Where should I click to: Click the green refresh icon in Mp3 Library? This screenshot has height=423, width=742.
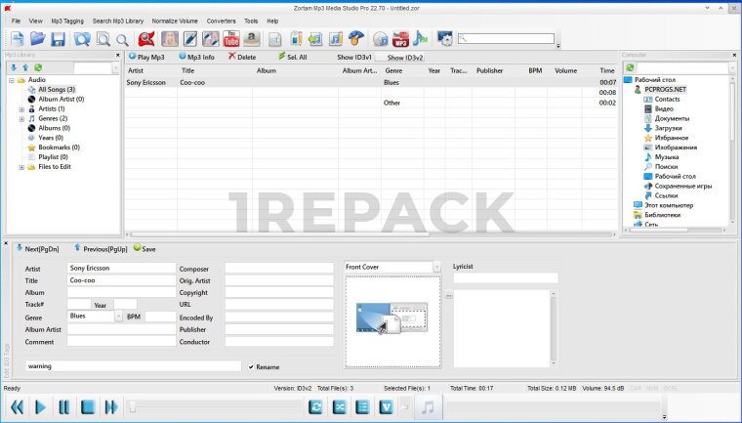click(x=37, y=67)
